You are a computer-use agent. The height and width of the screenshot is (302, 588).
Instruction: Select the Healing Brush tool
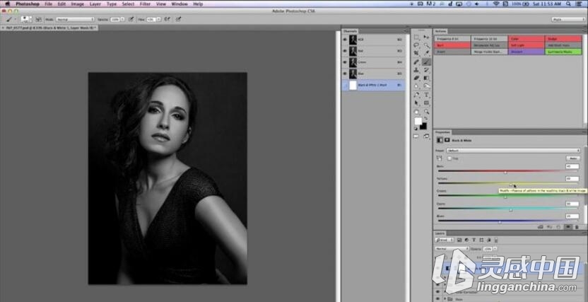417,62
